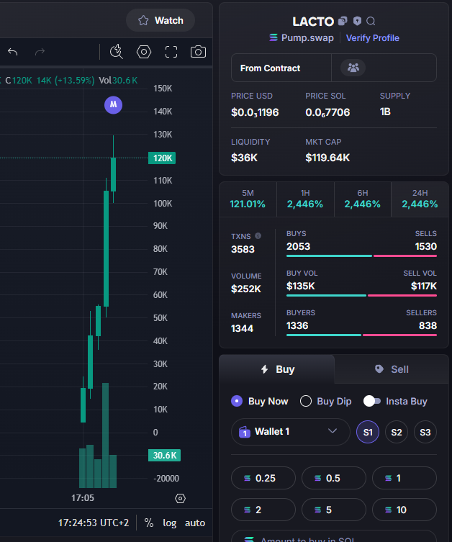Select the S2 preset
The width and height of the screenshot is (452, 542).
click(397, 432)
